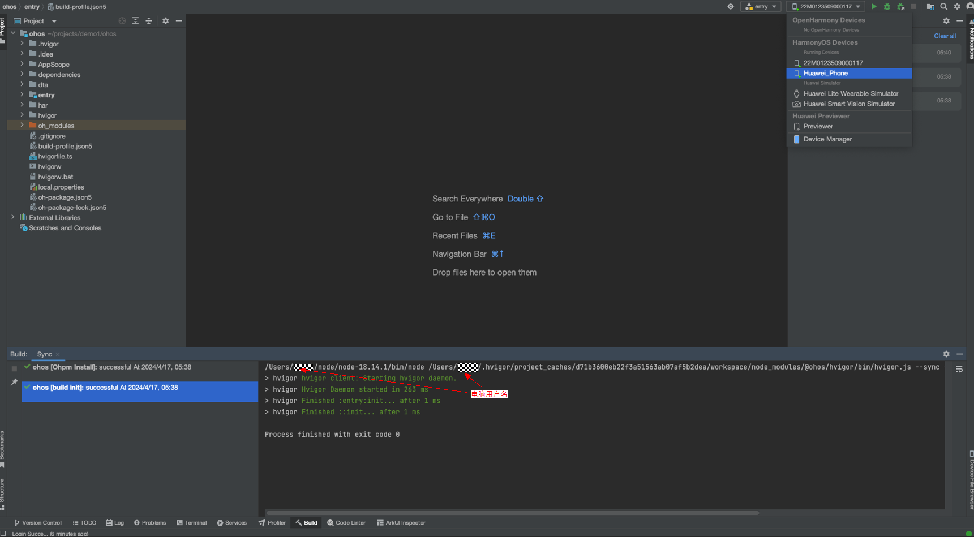
Task: Select Huawei_Phone from device list
Action: pos(825,74)
